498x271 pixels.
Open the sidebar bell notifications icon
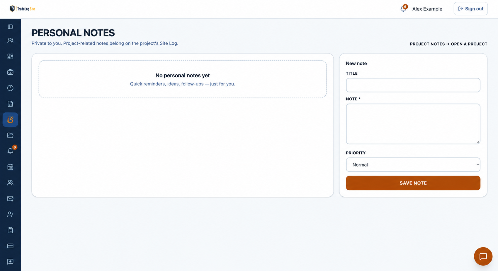point(10,151)
